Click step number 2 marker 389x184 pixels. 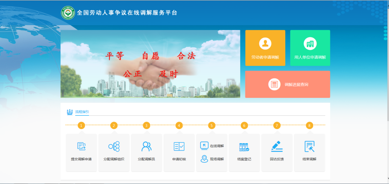114,126
